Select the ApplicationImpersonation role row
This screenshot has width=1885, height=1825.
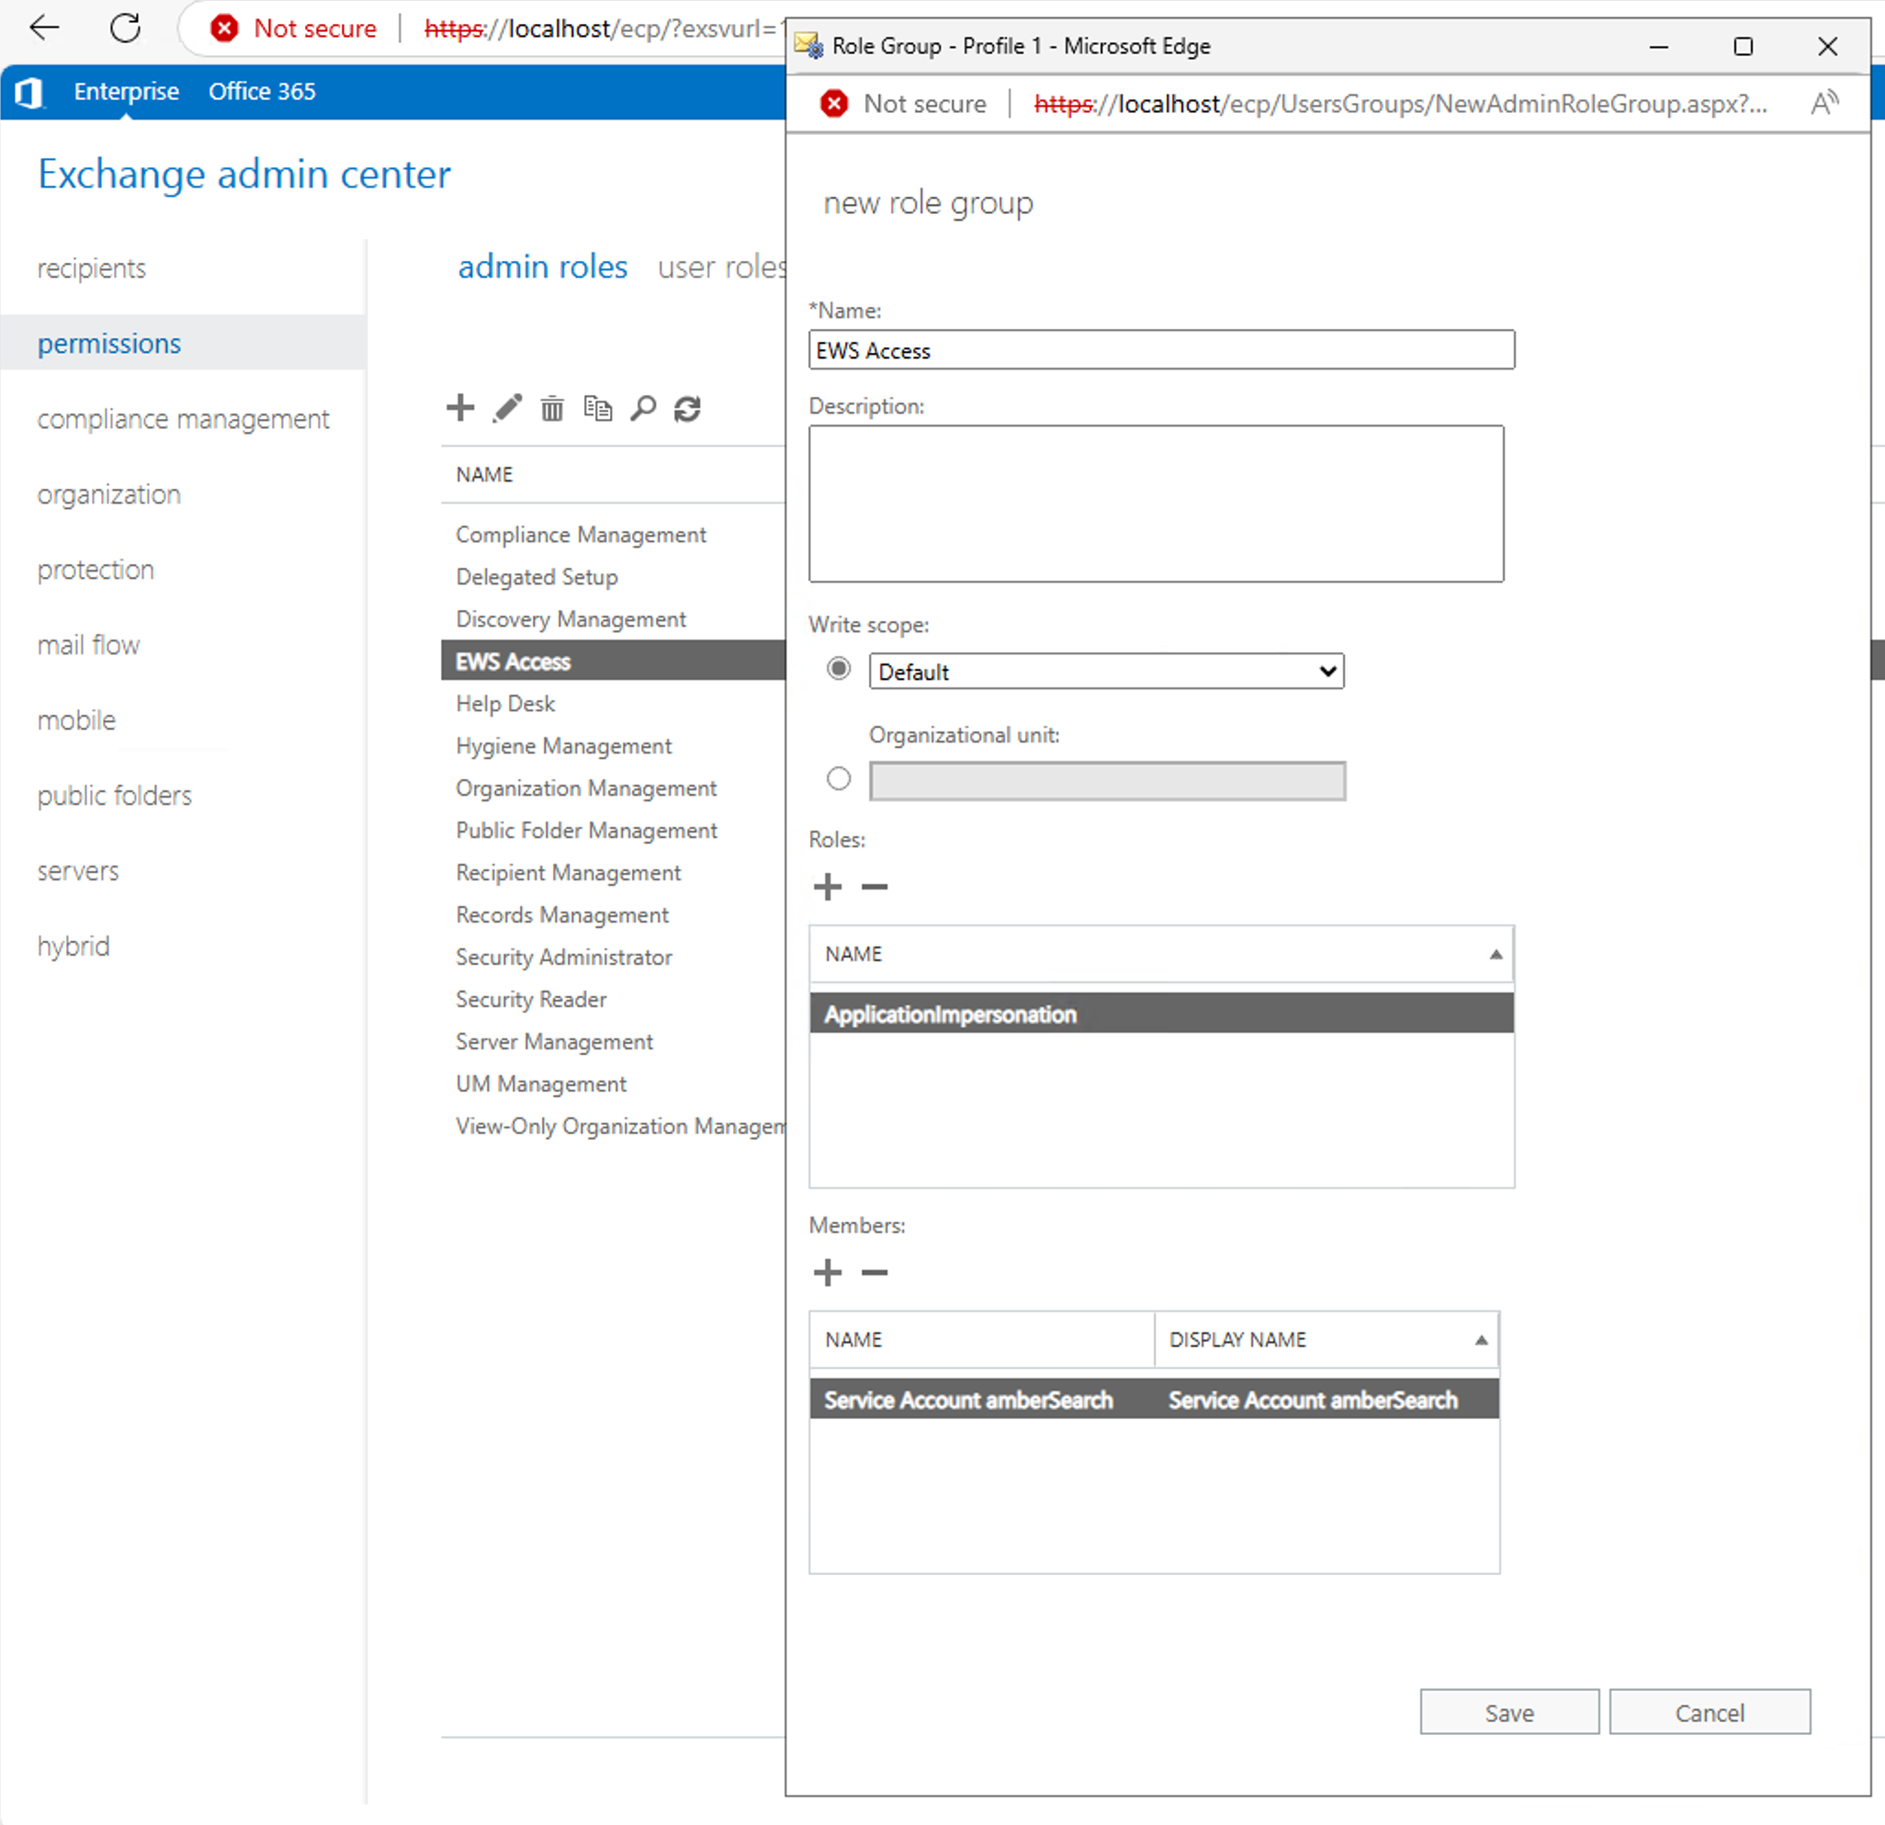coord(1161,1014)
